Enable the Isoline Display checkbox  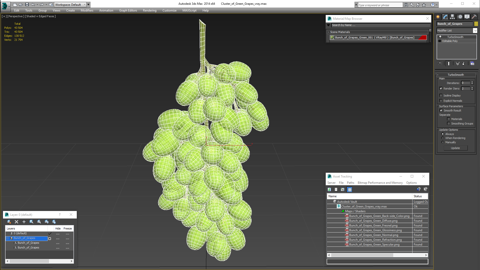point(441,95)
